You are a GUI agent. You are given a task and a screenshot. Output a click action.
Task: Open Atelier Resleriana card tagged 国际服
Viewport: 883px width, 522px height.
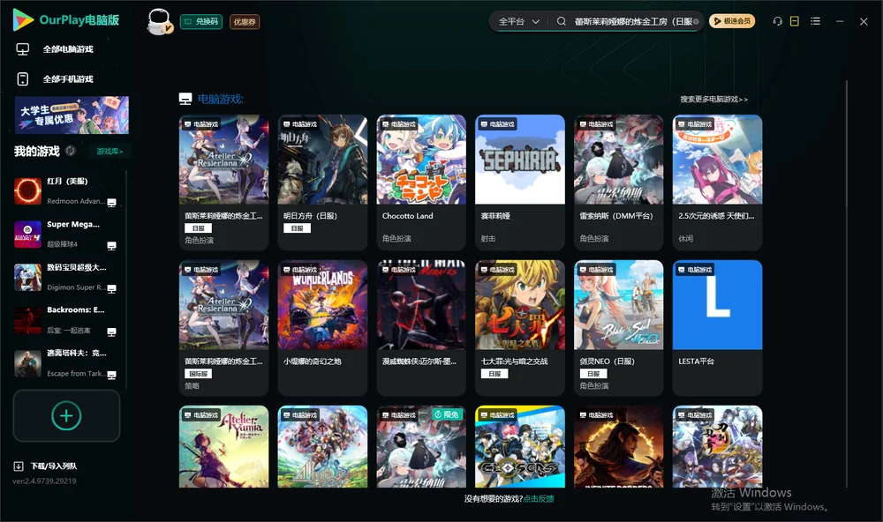pos(223,328)
